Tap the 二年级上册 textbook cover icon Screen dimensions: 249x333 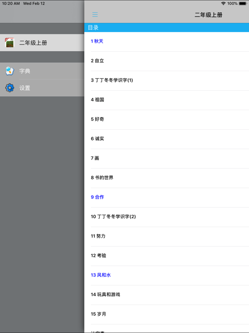10,42
